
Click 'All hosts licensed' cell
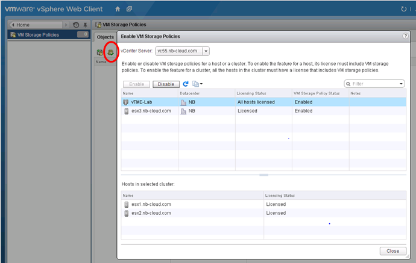pyautogui.click(x=256, y=102)
